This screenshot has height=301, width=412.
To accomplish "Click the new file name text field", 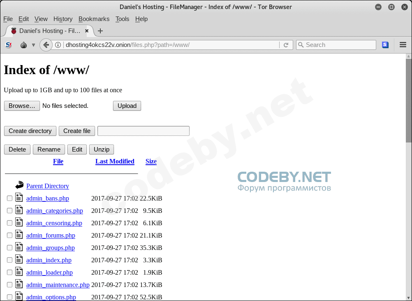I will (x=143, y=131).
